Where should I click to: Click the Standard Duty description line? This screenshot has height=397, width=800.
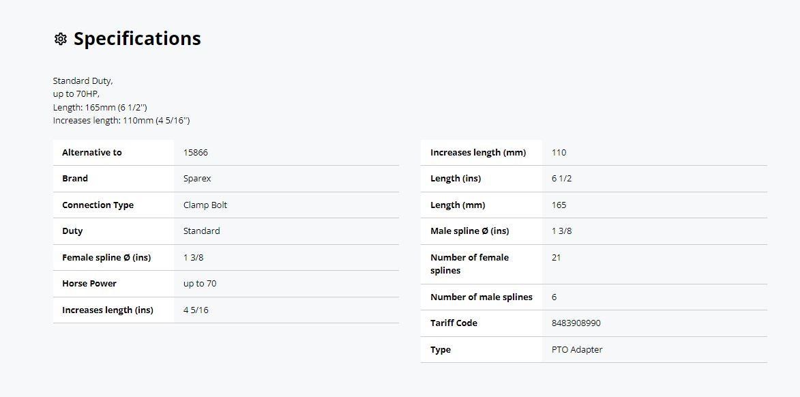[x=83, y=81]
